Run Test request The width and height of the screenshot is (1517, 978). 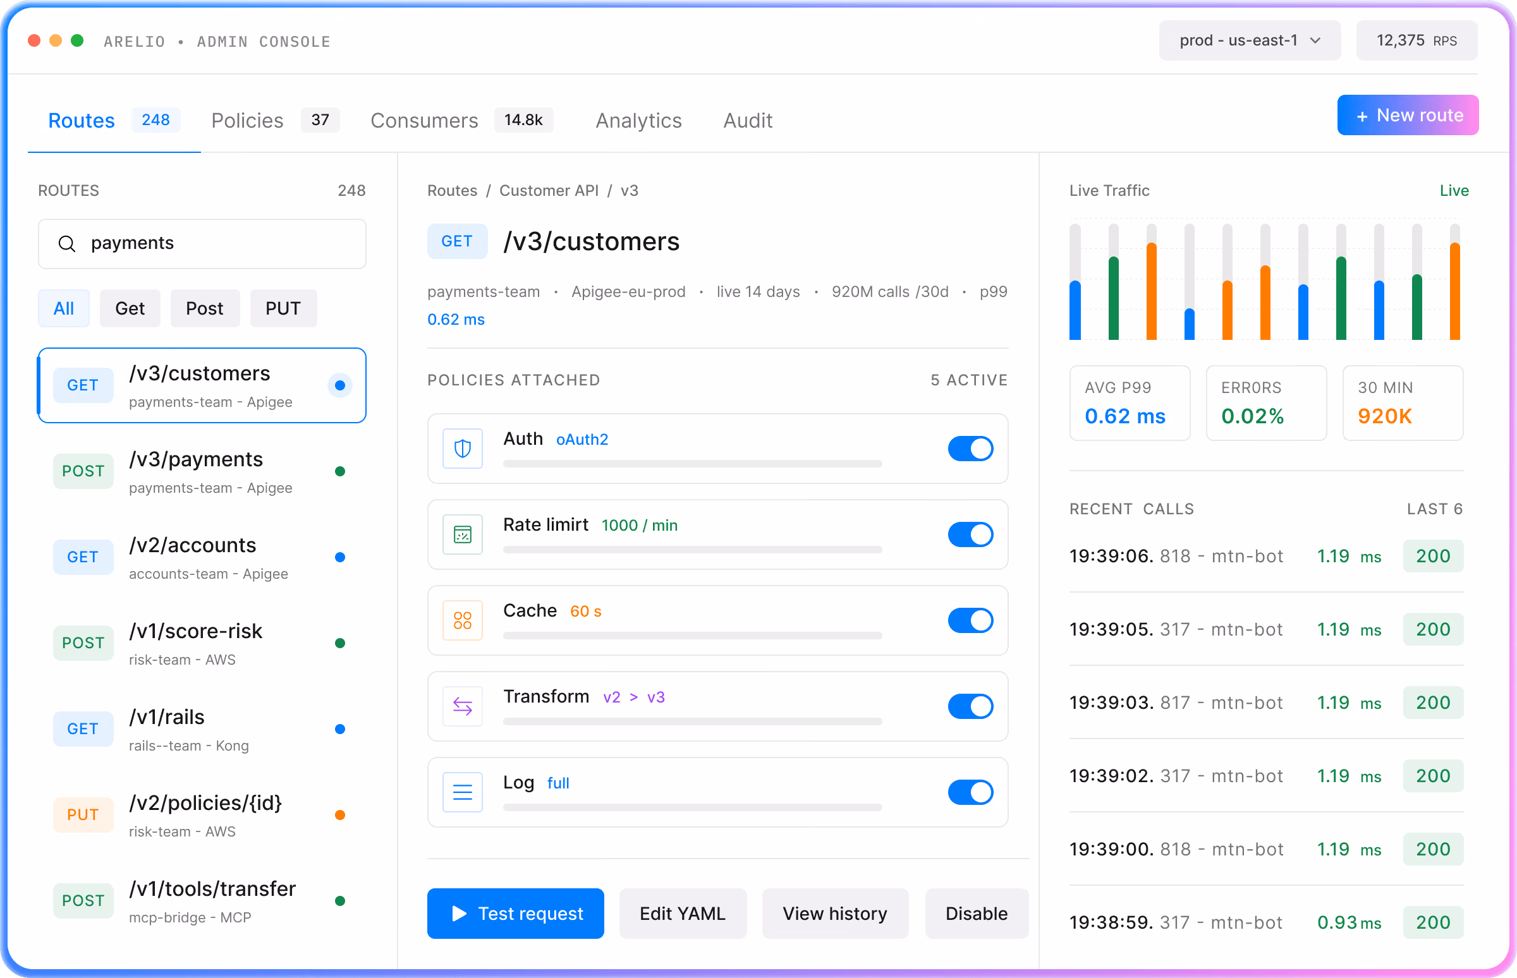(515, 913)
